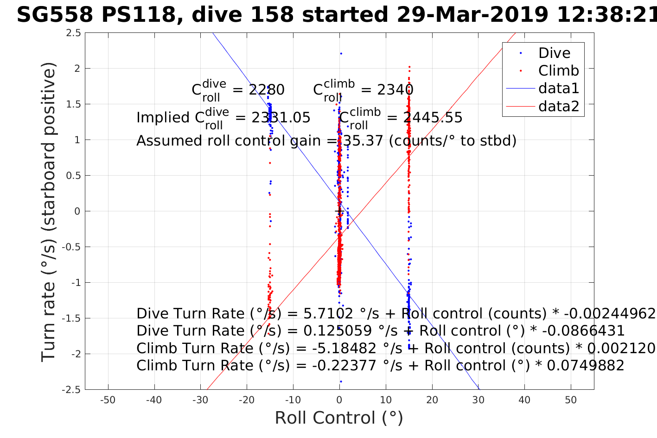657x438 pixels.
Task: Click y-axis tick label '2.5'
Action: coord(74,33)
